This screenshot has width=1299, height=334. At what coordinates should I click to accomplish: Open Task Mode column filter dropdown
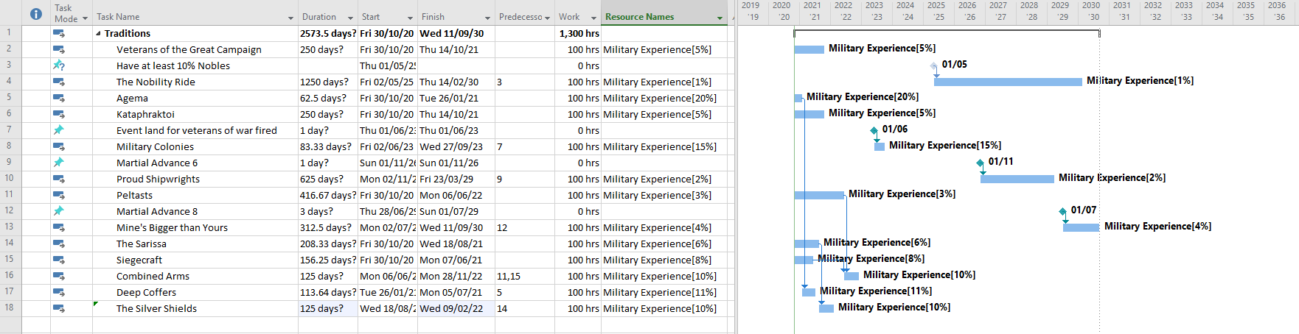pyautogui.click(x=85, y=18)
